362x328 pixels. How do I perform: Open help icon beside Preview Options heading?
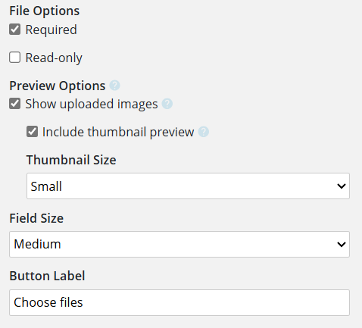click(114, 86)
